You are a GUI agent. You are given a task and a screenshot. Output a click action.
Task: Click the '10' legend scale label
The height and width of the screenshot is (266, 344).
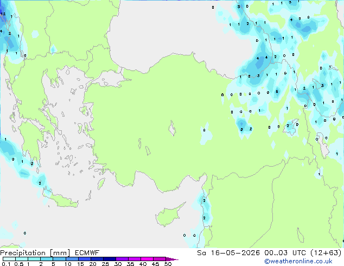click(68, 264)
